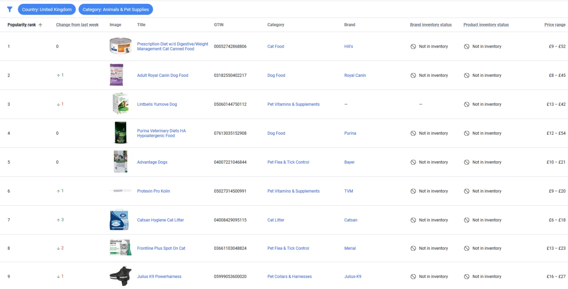Open the Prescription Diet w/d title link
Screen dimensions: 568x289
pos(172,46)
